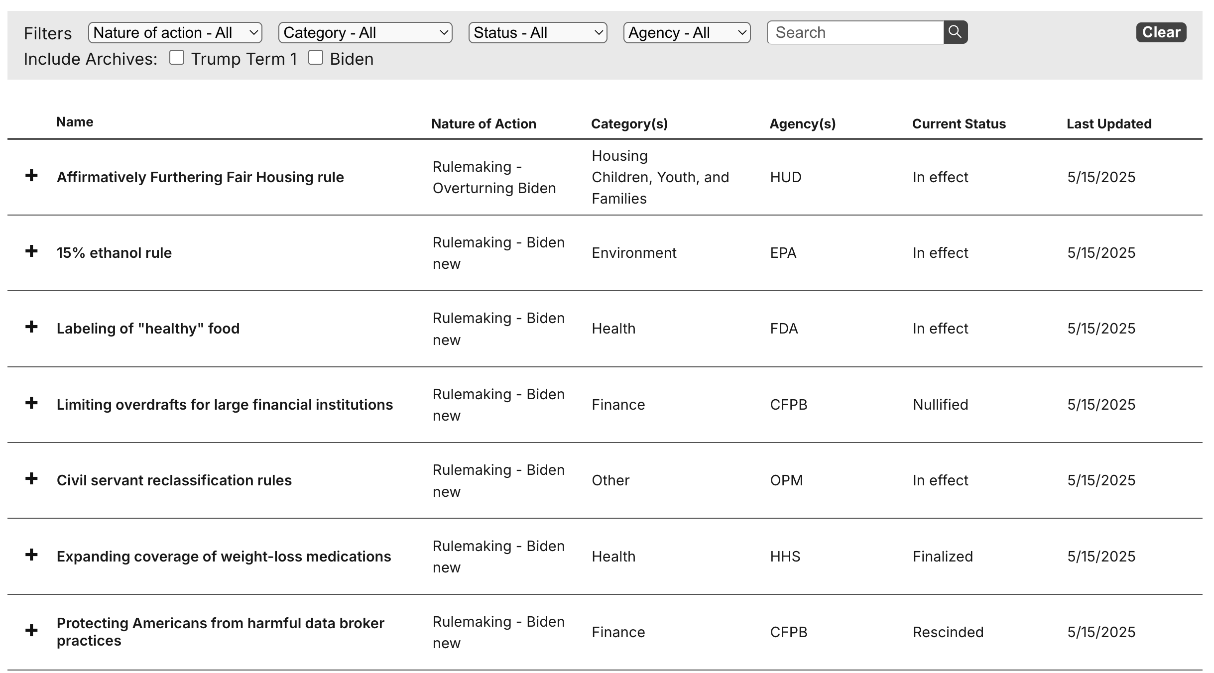Expand the Limiting overdrafts row with plus icon
This screenshot has width=1214, height=673.
(31, 403)
